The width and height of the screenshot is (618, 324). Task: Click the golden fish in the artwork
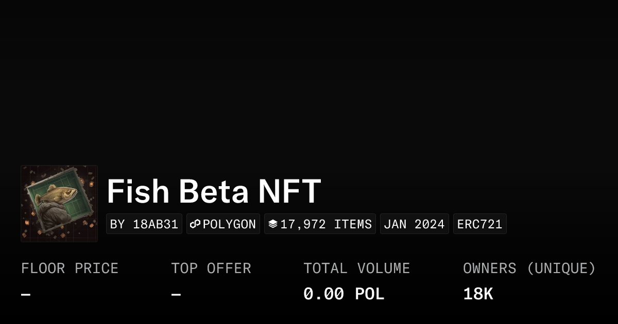(x=57, y=194)
